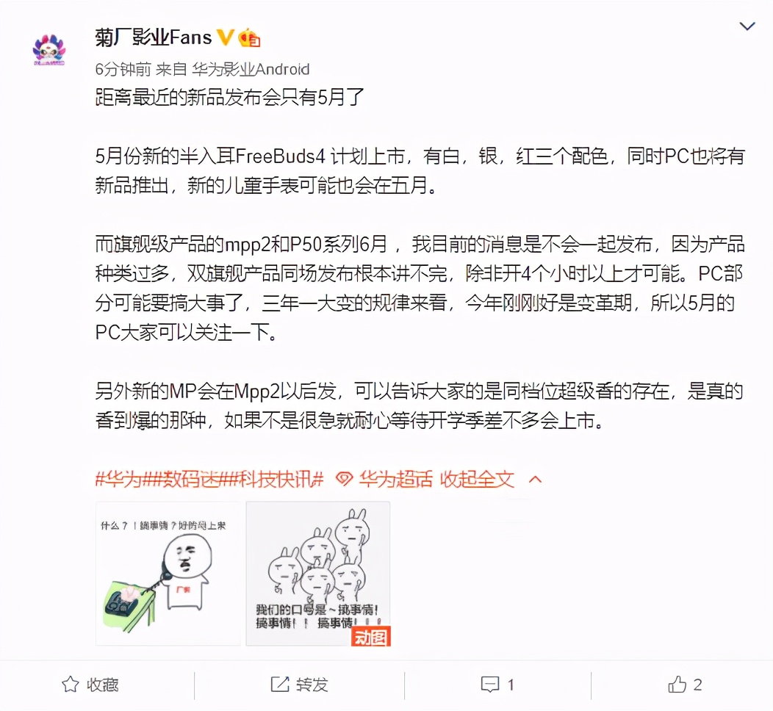Viewport: 773px width, 711px height.
Task: Open the 菊厂影业Fans username link
Action: pyautogui.click(x=154, y=37)
